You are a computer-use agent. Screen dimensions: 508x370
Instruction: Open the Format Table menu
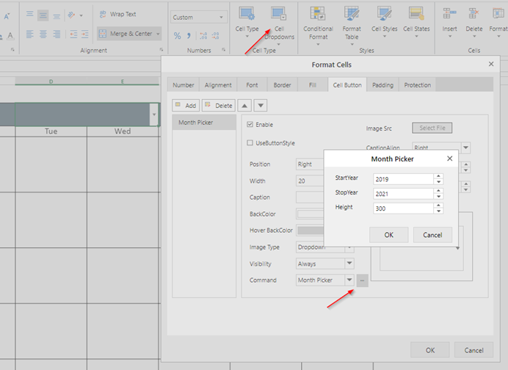(352, 25)
